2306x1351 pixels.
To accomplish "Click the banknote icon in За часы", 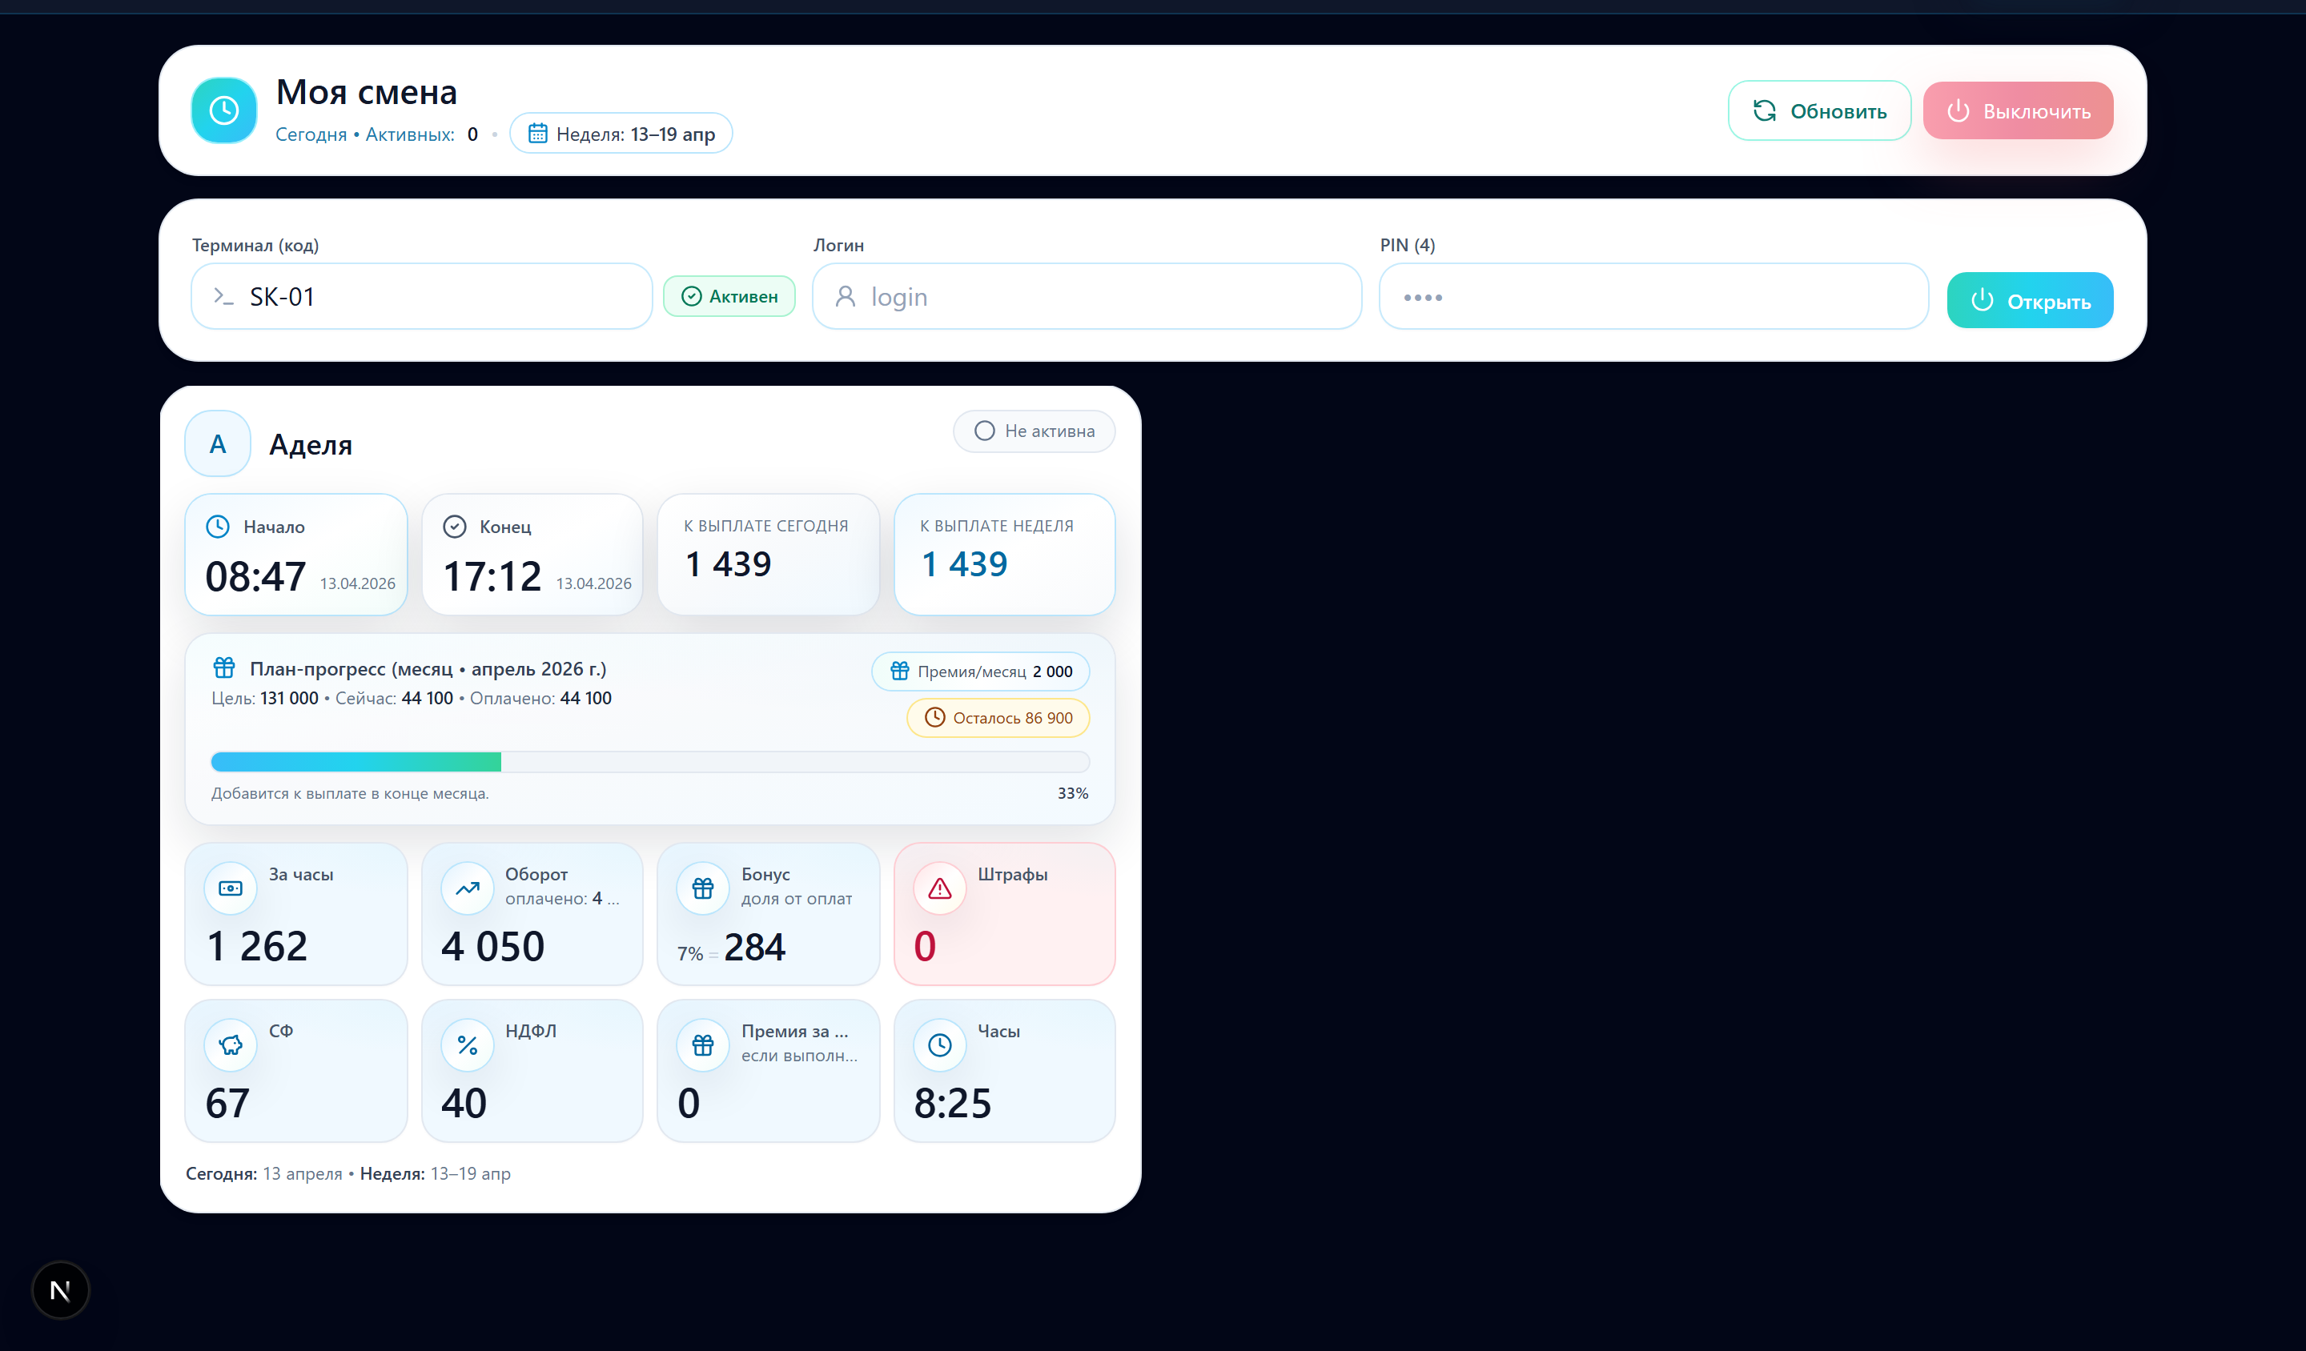I will click(231, 888).
